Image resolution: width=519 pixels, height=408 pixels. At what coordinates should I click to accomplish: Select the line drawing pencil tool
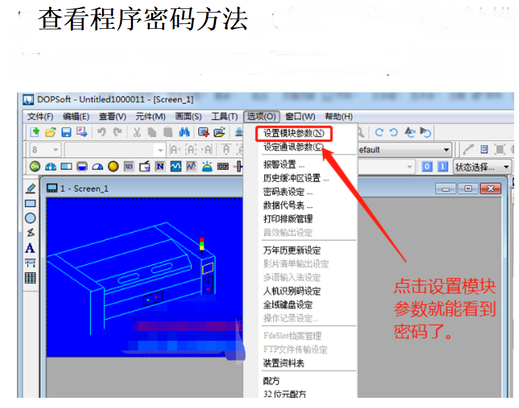pos(30,188)
